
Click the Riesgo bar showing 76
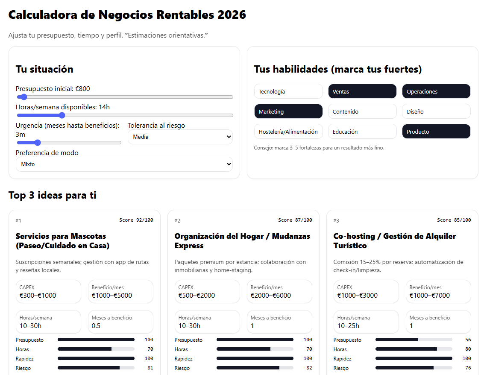tap(414, 368)
